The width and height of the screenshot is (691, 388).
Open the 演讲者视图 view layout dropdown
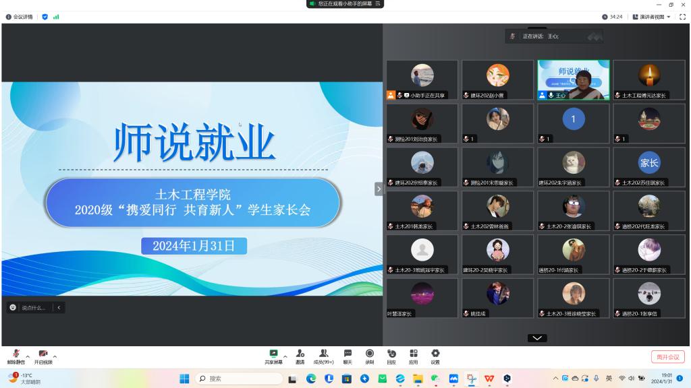point(652,17)
